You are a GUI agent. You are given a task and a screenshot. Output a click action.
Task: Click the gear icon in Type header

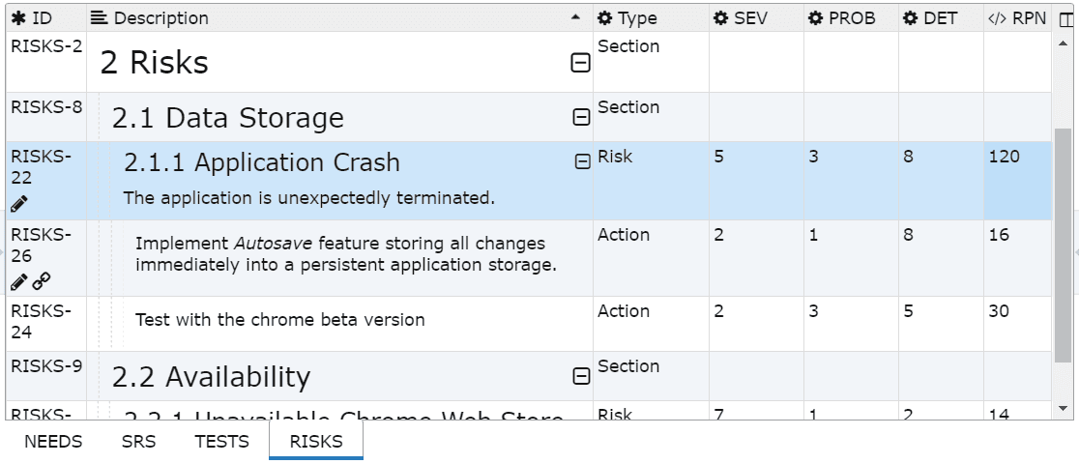tap(604, 18)
